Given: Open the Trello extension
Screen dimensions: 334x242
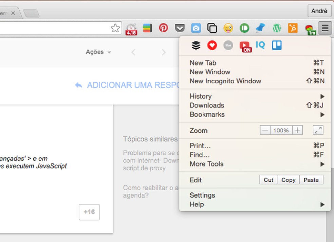Looking at the screenshot, I should [277, 45].
